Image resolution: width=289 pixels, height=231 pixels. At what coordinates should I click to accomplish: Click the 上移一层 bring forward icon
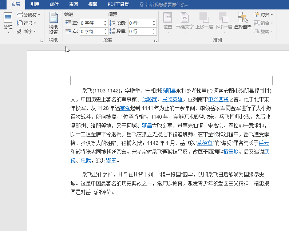[x=204, y=18]
